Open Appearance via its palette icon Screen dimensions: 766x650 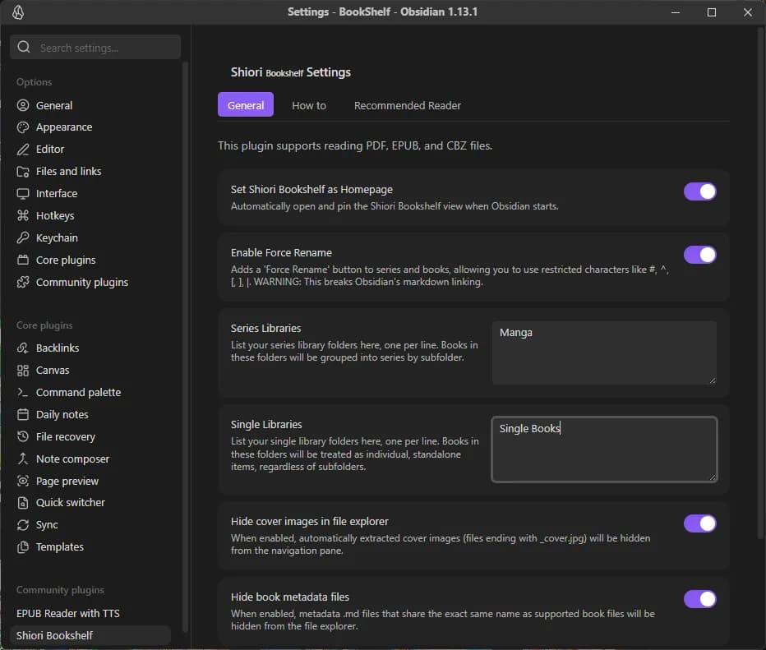click(x=22, y=127)
